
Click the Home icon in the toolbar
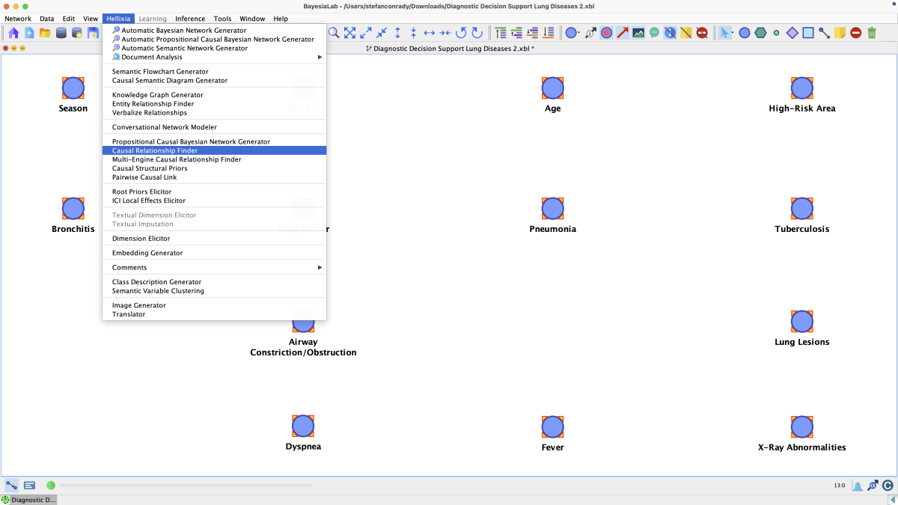13,33
